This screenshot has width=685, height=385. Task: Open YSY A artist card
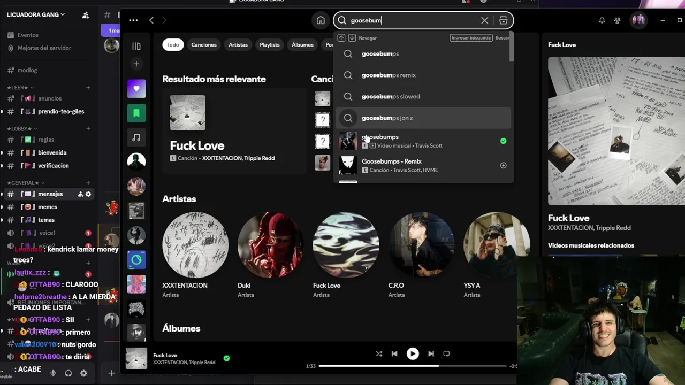coord(496,255)
